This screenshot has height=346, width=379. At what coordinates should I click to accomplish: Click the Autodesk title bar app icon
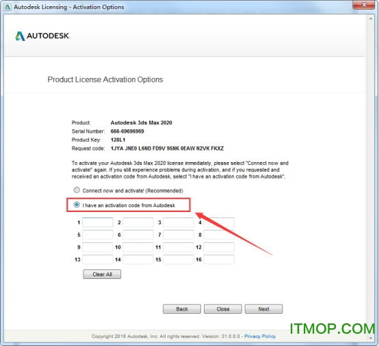[x=8, y=7]
